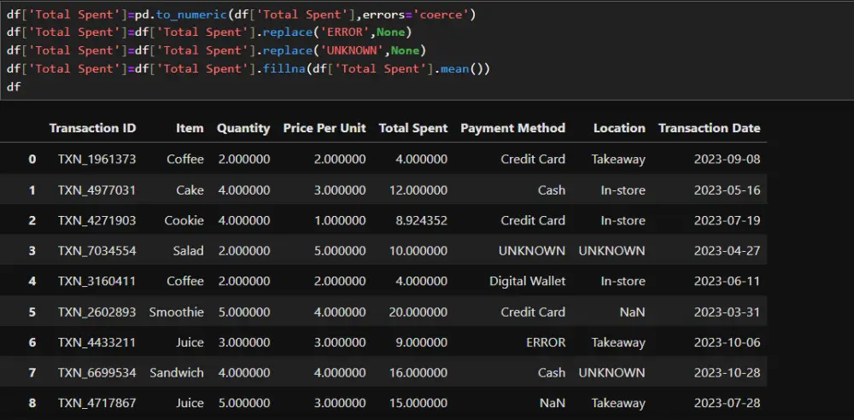Click date 2023-09-08
Image resolution: width=854 pixels, height=420 pixels.
click(727, 159)
